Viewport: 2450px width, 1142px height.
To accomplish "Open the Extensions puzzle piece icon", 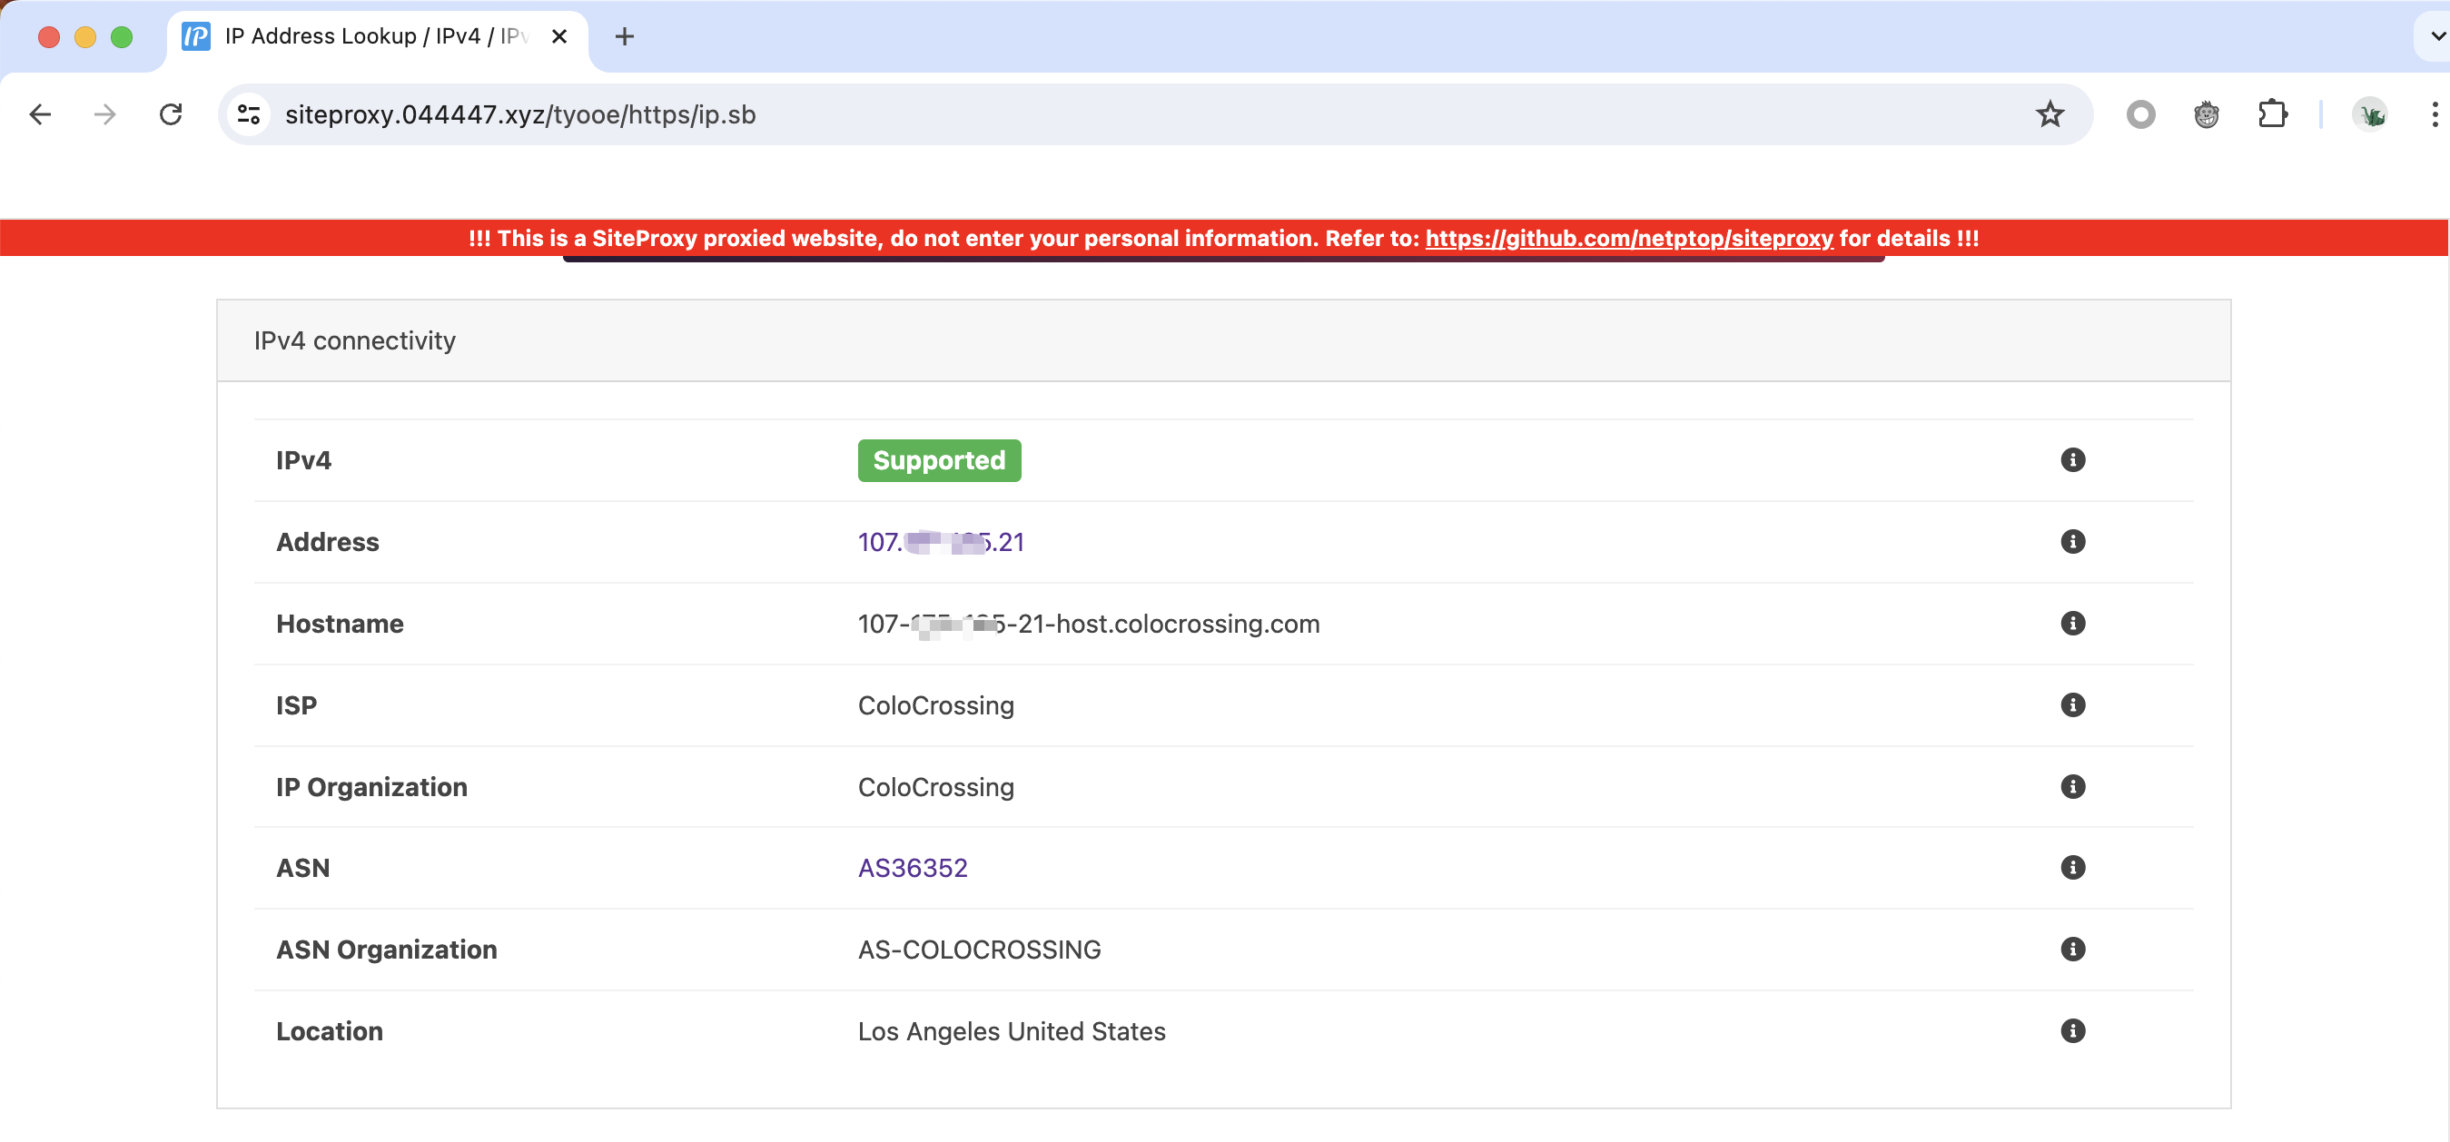I will coord(2274,114).
